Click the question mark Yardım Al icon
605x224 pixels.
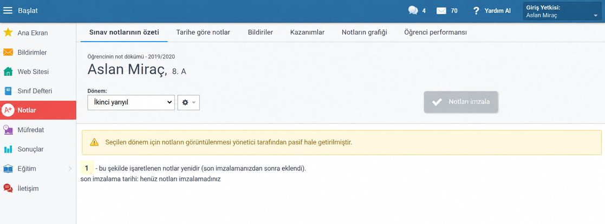[x=476, y=11]
